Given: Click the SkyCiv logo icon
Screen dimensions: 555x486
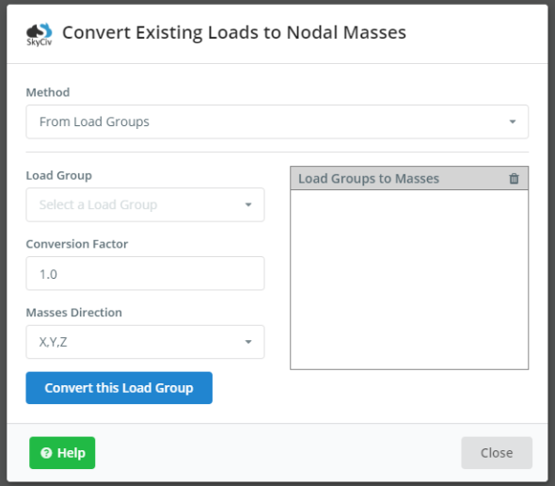Looking at the screenshot, I should (39, 35).
